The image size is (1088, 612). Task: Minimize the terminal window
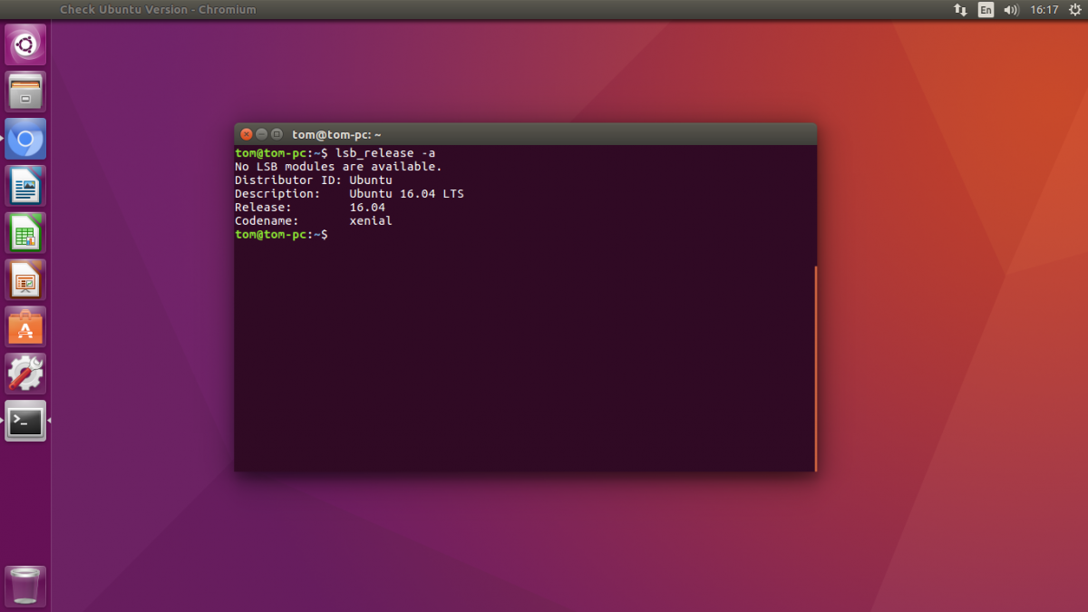pyautogui.click(x=262, y=134)
